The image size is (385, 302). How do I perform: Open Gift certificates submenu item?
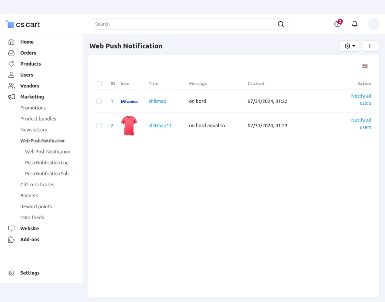(x=37, y=185)
